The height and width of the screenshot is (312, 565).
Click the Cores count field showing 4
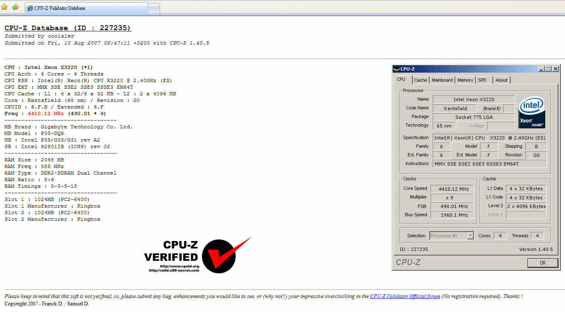tap(500, 235)
